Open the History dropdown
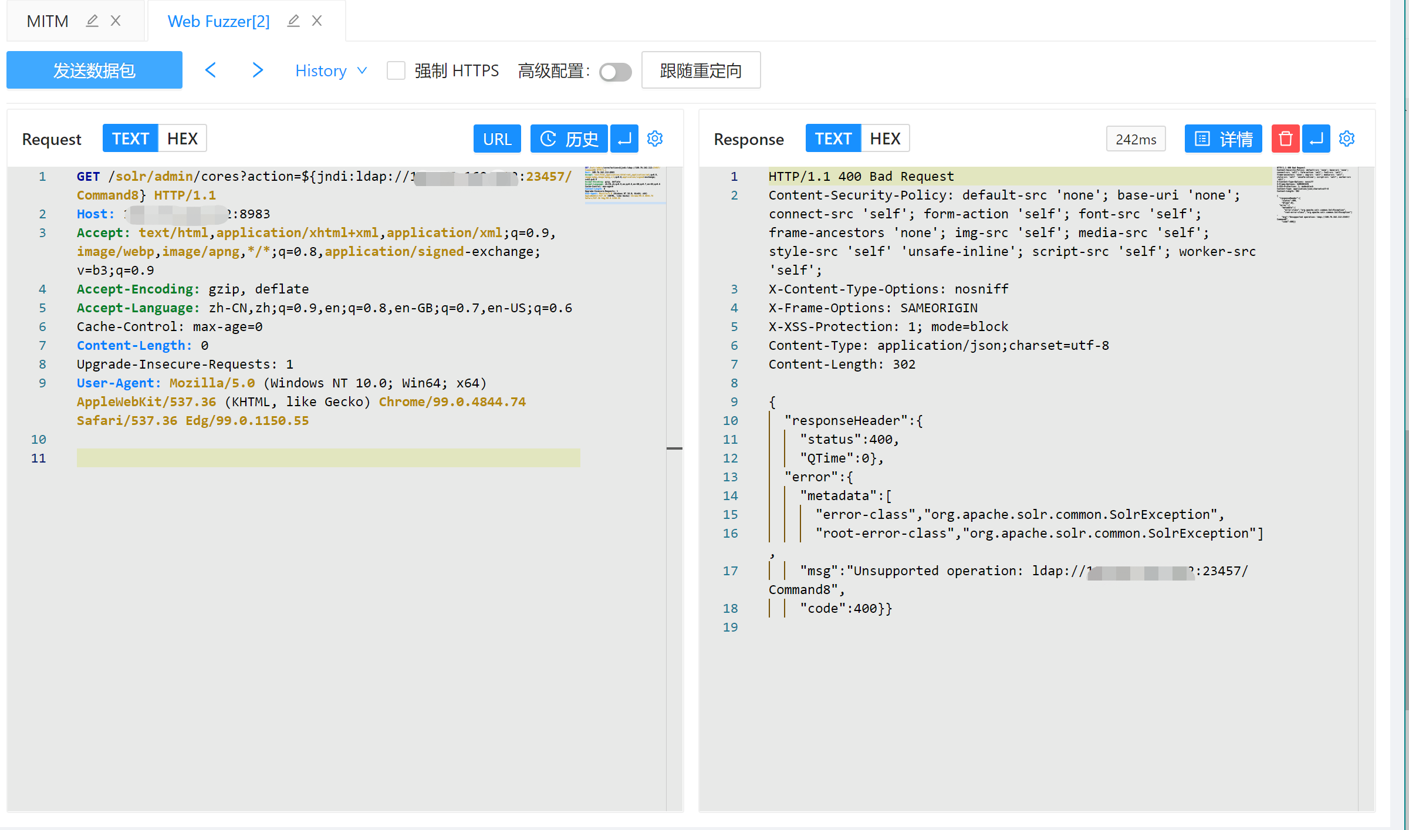The image size is (1409, 830). click(331, 71)
